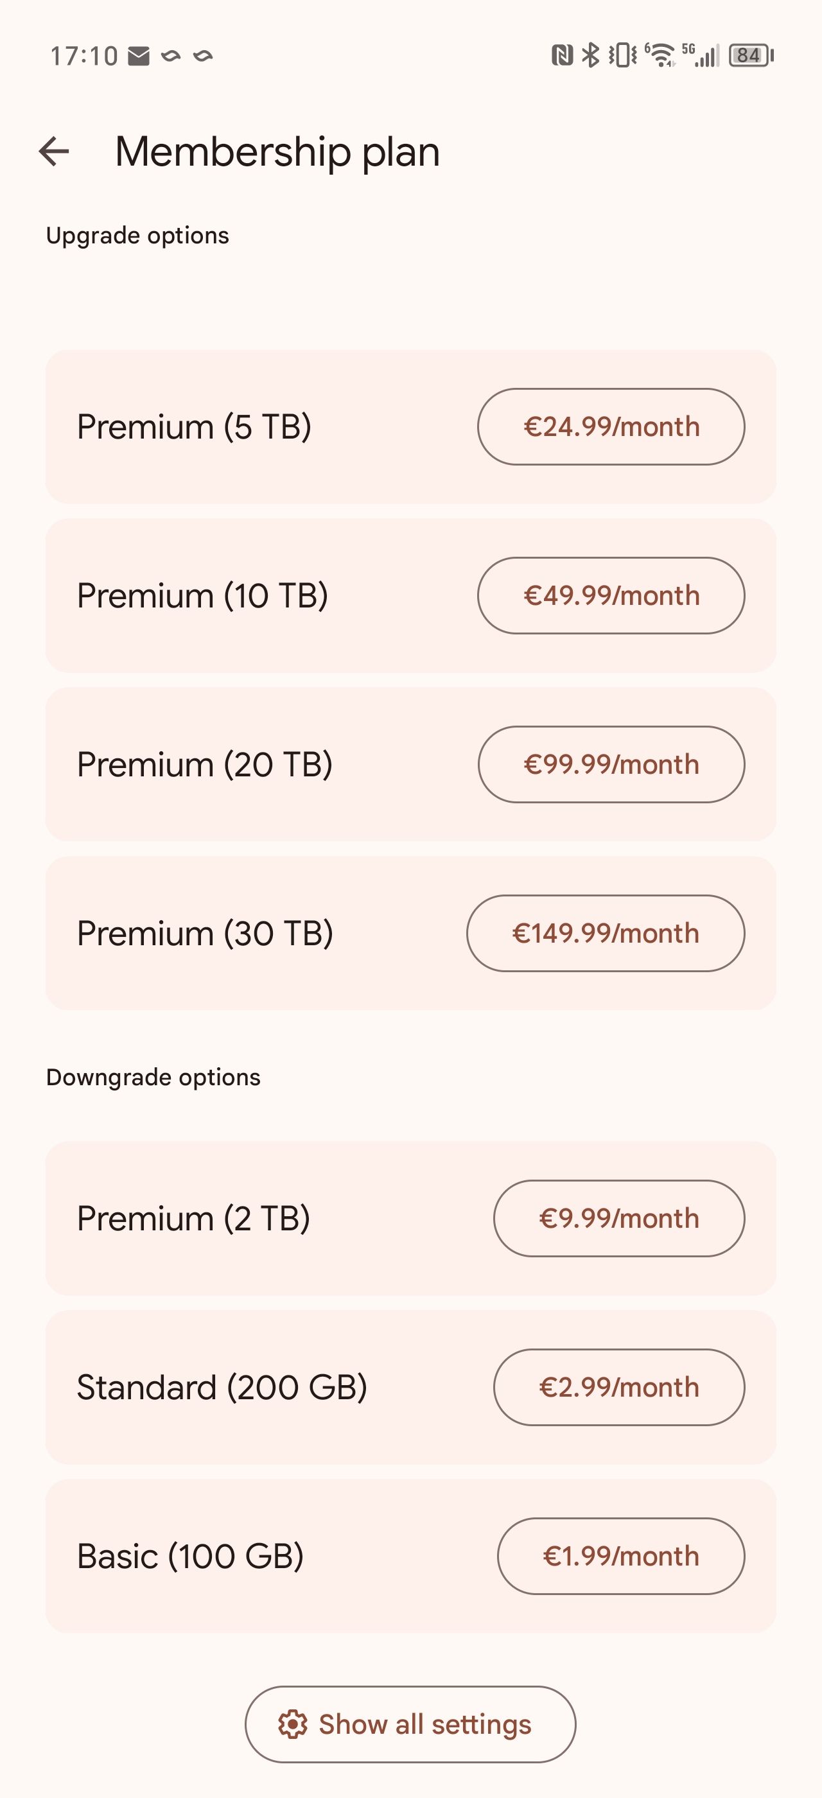Image resolution: width=822 pixels, height=1798 pixels.
Task: Tap the gear icon in Show all settings
Action: 292,1724
